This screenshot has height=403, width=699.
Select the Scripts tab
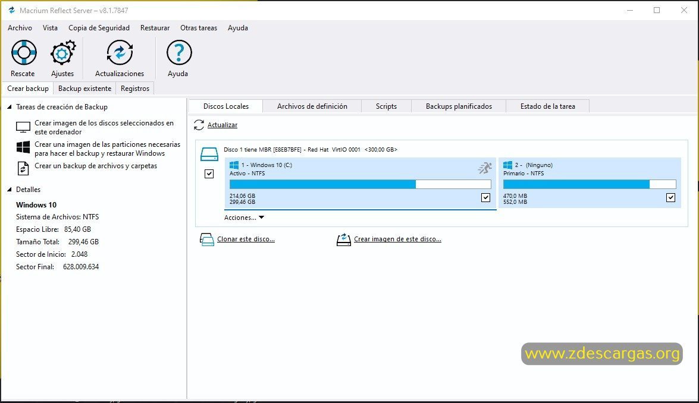click(x=386, y=106)
